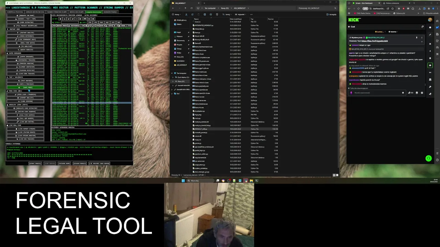The height and width of the screenshot is (247, 440).
Task: Open Sortuj dropdown in Explorer
Action: coord(227,14)
